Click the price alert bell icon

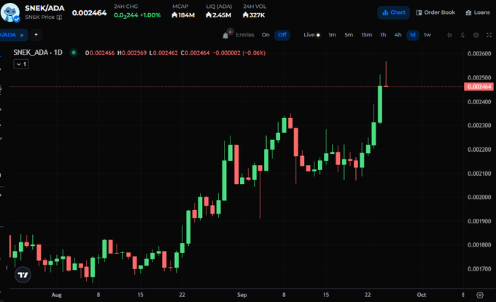coord(225,36)
